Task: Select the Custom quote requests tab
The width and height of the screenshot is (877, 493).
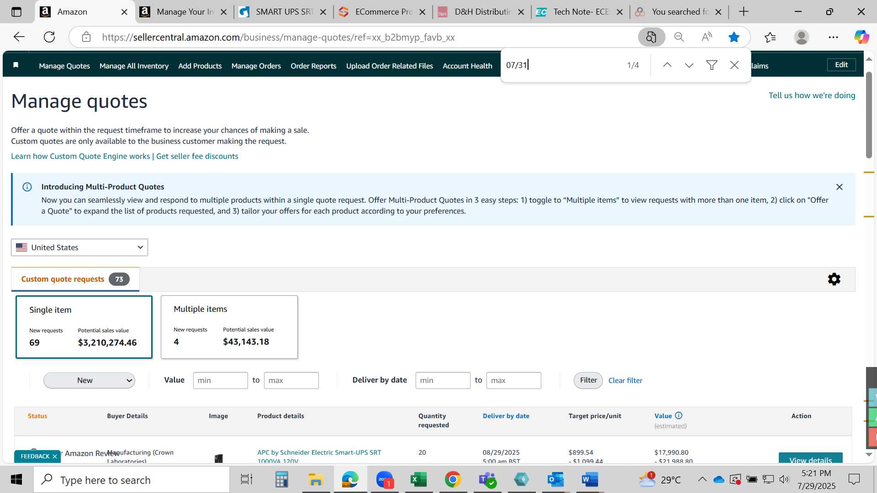Action: [75, 279]
